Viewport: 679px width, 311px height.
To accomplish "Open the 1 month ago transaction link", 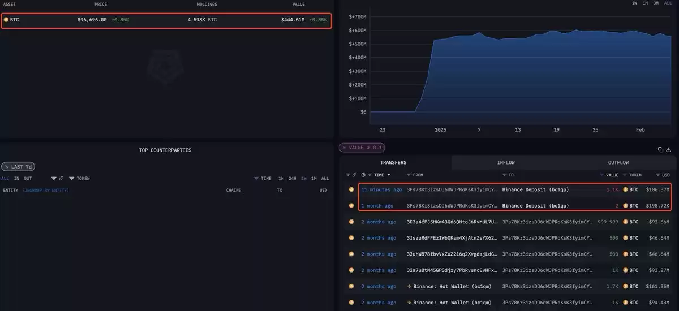I will [x=377, y=206].
